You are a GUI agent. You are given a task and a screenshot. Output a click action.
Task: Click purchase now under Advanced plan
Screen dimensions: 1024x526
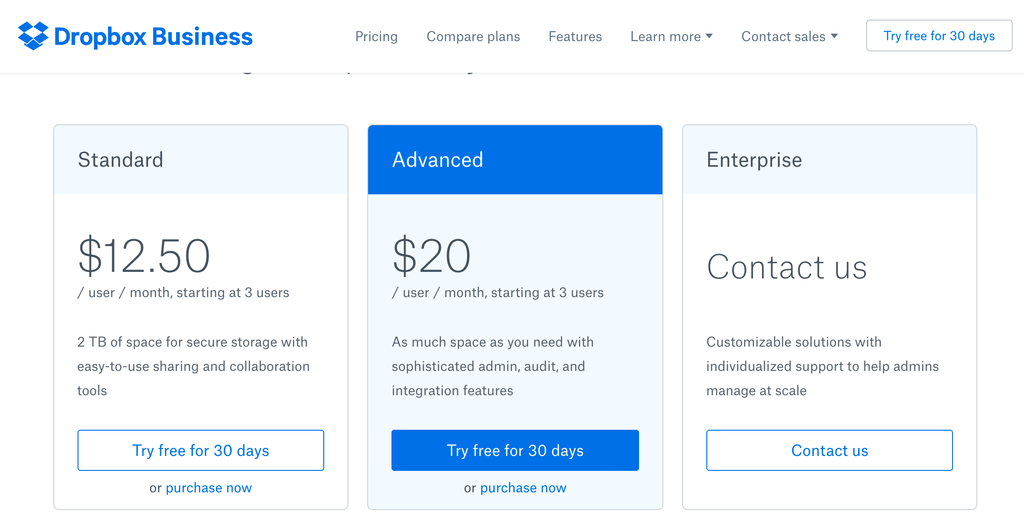pyautogui.click(x=523, y=488)
